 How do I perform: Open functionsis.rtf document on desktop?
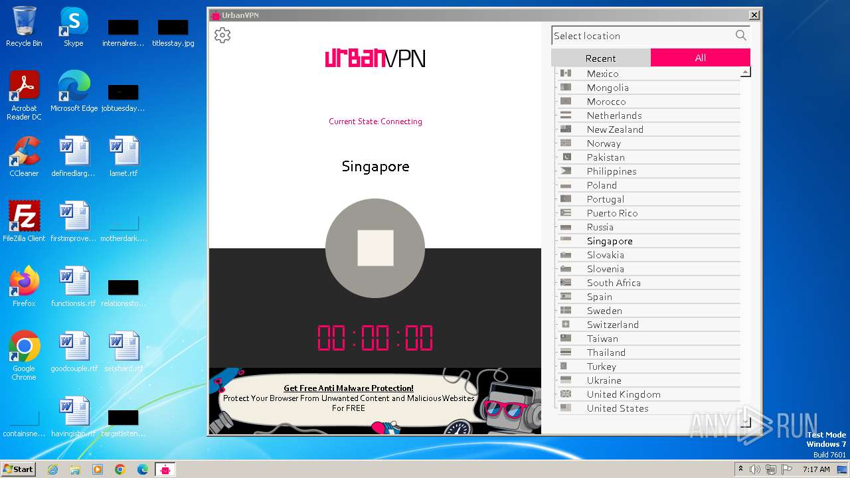(74, 287)
